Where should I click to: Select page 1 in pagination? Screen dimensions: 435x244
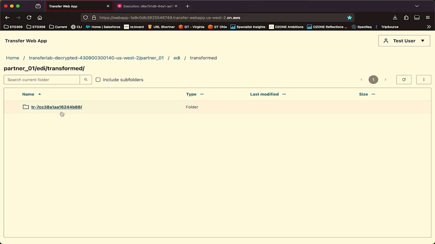pos(373,80)
